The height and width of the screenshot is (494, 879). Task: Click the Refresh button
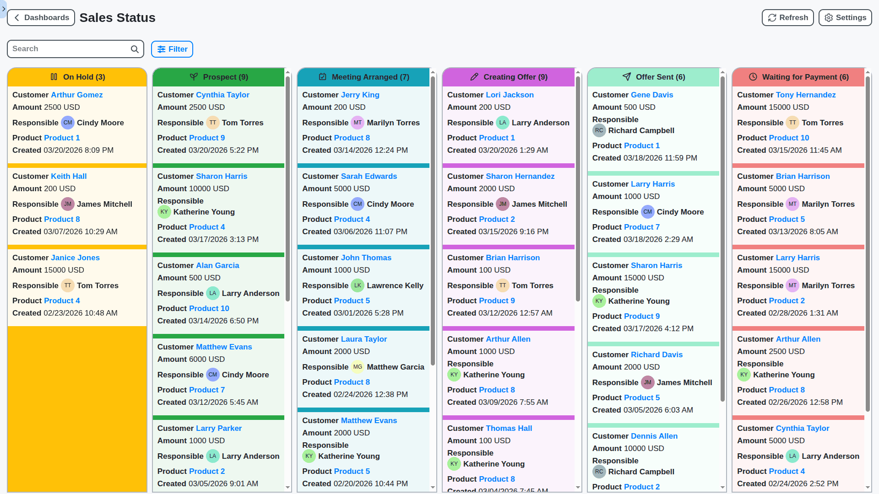[787, 17]
